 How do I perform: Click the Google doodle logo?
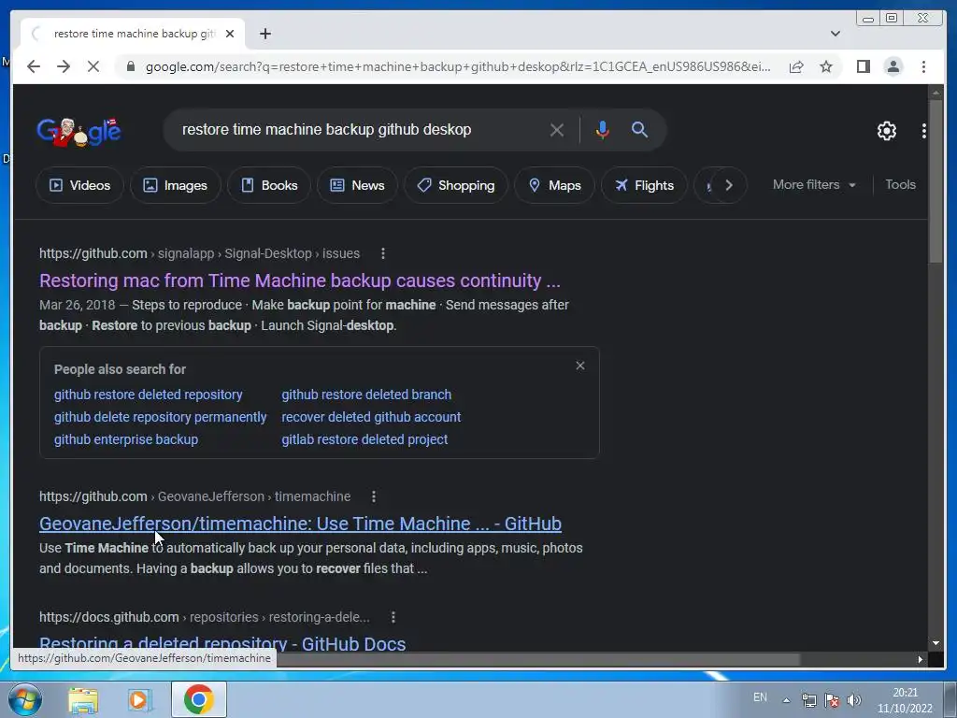tap(79, 131)
